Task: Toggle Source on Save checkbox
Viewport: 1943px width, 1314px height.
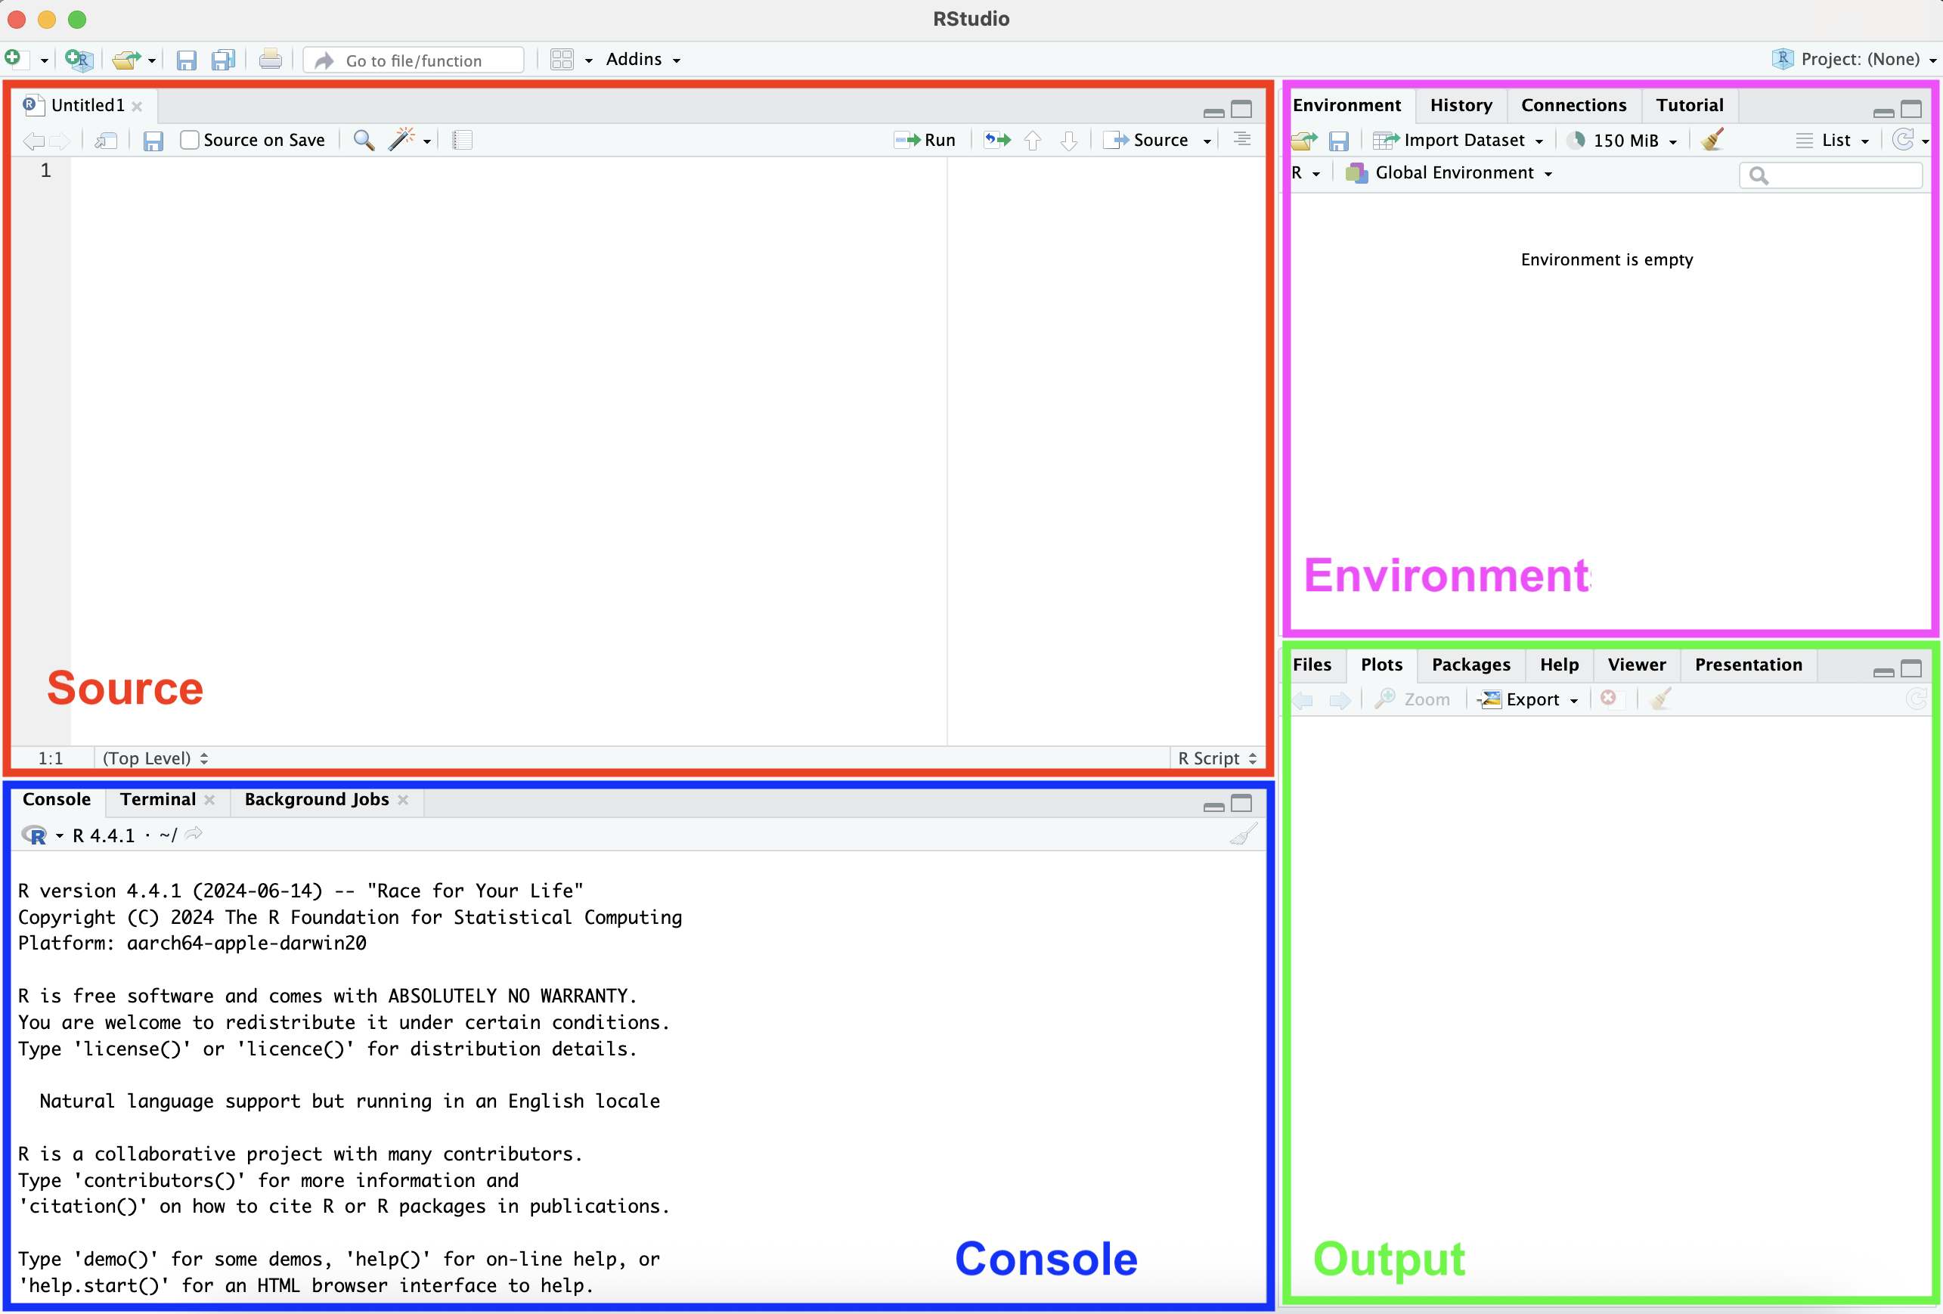Action: coord(190,140)
